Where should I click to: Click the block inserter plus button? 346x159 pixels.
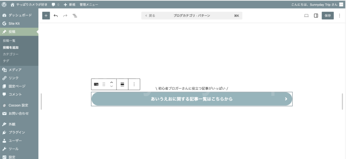[46, 16]
